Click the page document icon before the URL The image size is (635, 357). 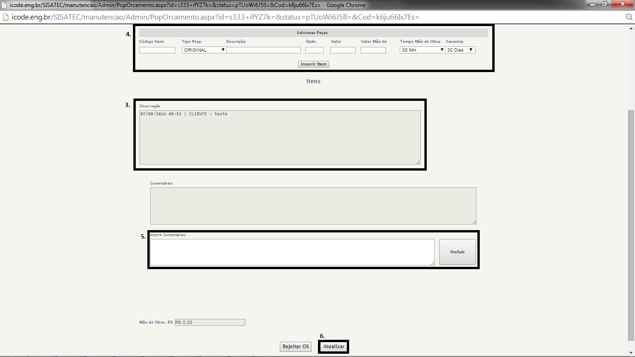(6, 17)
